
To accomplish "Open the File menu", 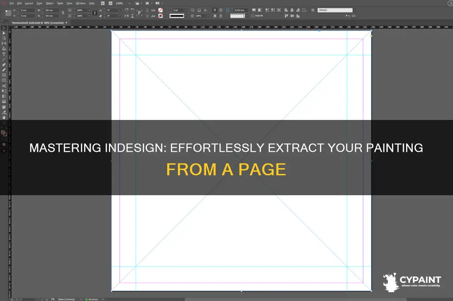I will (12, 3).
